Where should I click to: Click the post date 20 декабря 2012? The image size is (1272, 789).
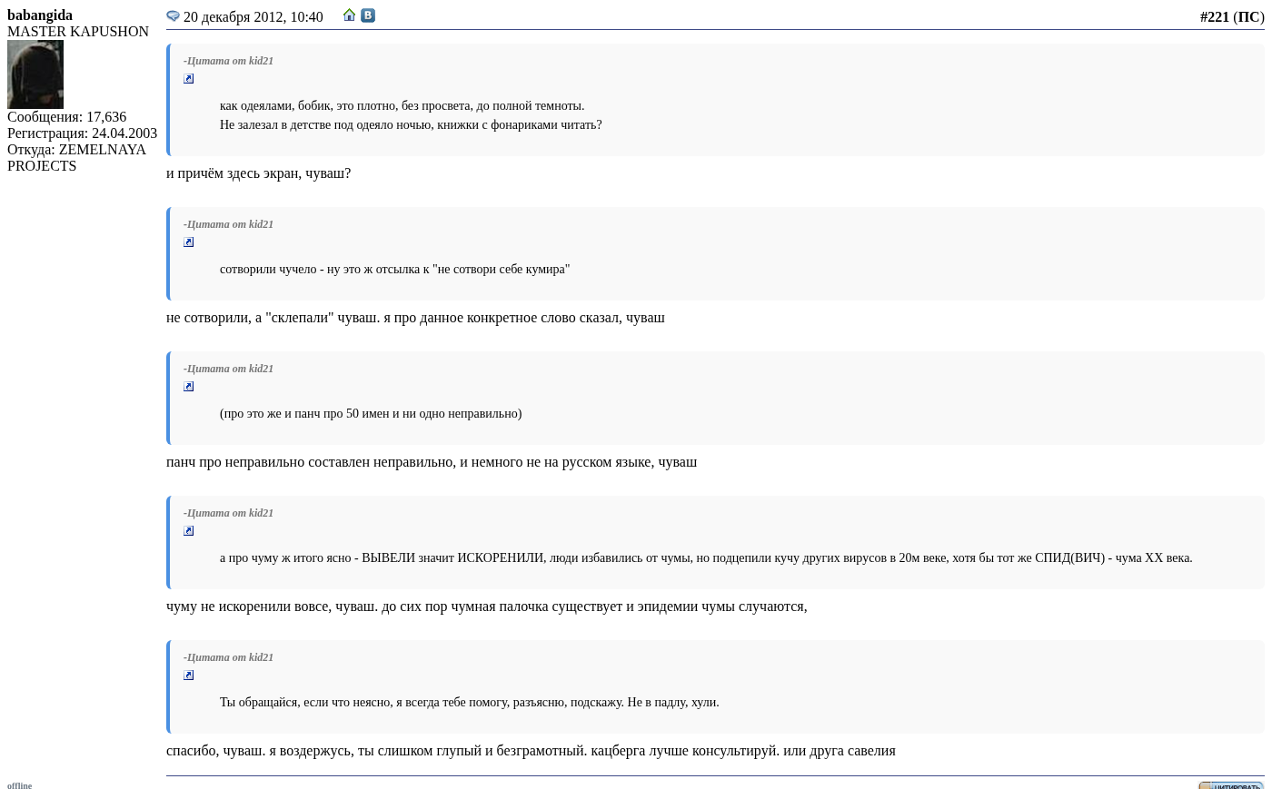(x=253, y=17)
